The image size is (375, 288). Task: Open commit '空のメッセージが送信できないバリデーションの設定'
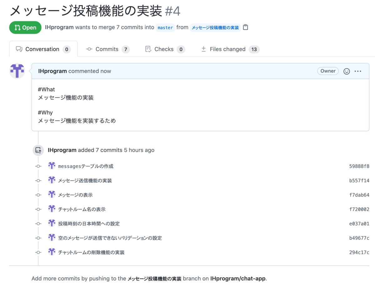coord(110,238)
